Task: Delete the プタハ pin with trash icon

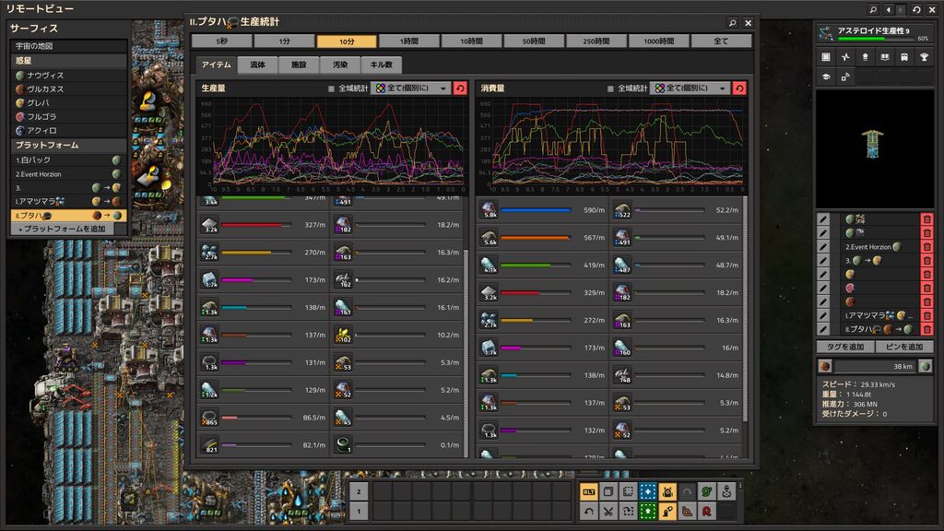Action: coord(926,329)
